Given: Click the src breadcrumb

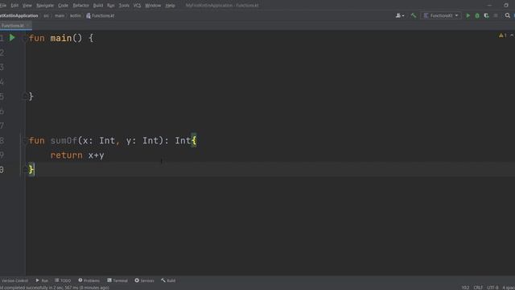Looking at the screenshot, I should point(47,15).
